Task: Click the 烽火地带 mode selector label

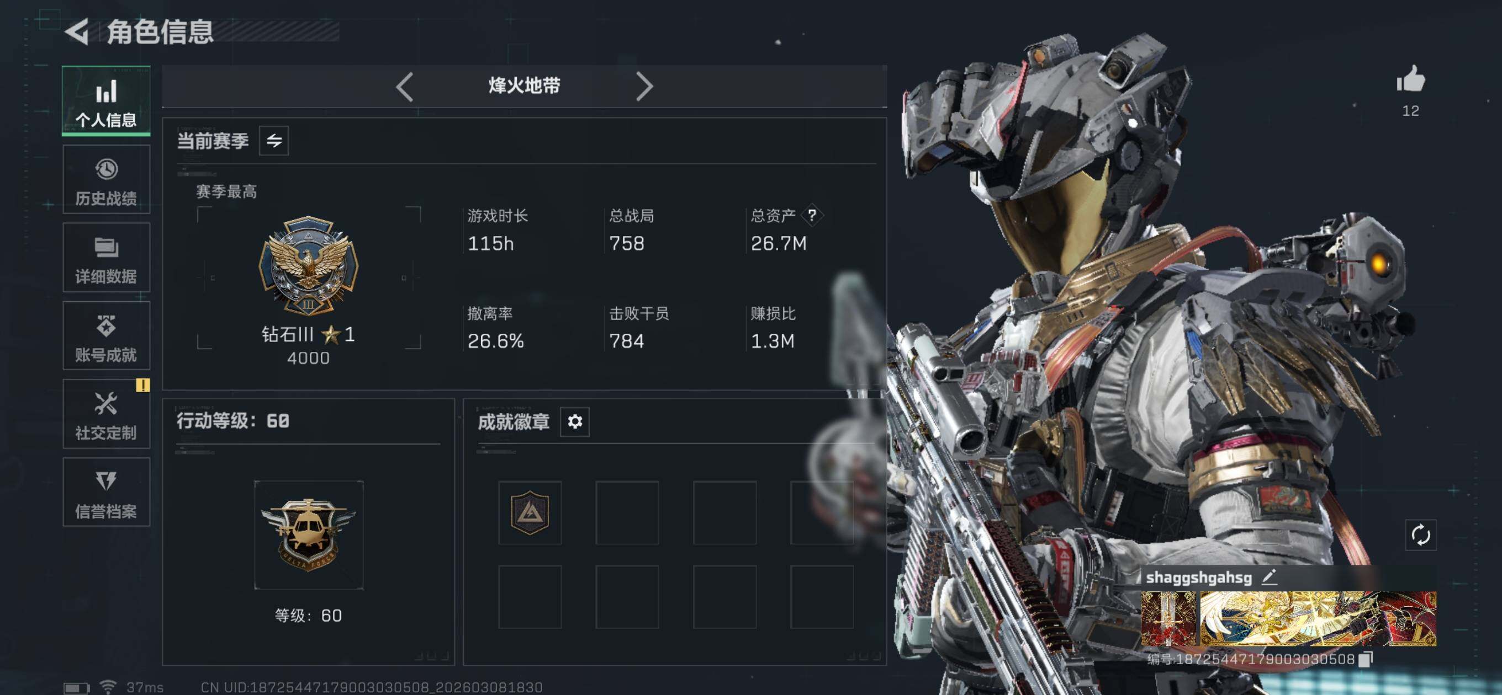Action: point(524,86)
